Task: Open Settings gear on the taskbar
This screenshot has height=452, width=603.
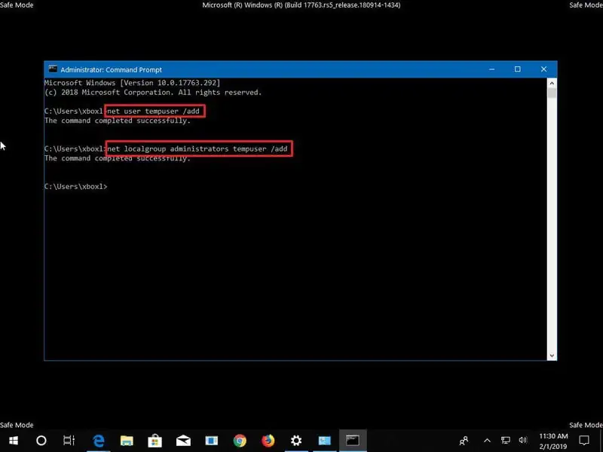Action: 296,440
